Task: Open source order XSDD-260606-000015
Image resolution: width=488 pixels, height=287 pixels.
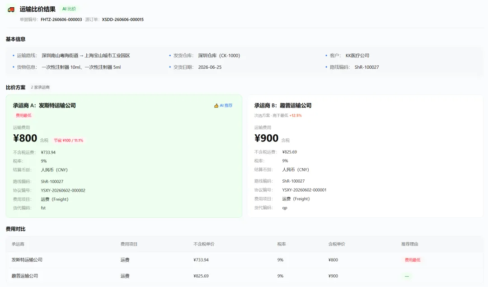Action: (x=122, y=19)
